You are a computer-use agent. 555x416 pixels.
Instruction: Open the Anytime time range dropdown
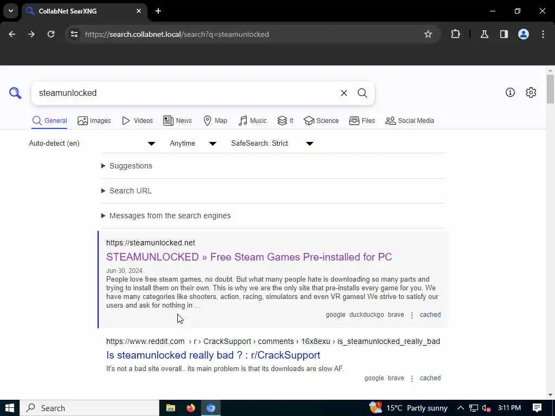[x=193, y=143]
